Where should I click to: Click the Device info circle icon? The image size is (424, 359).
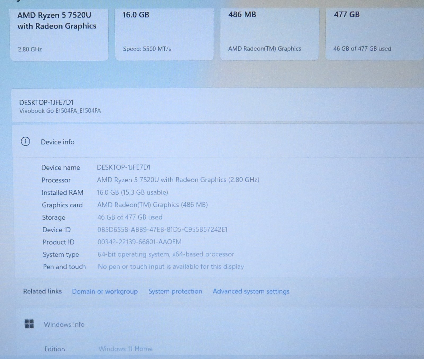click(x=25, y=141)
